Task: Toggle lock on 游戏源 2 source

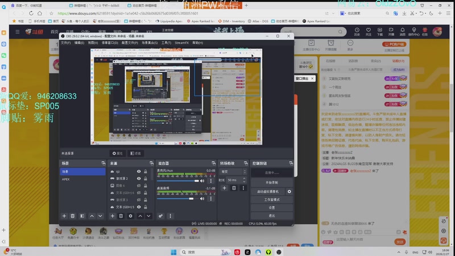Action: click(146, 179)
